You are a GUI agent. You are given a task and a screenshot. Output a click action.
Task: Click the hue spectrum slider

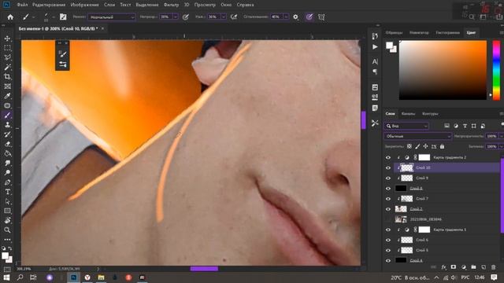[x=496, y=70]
